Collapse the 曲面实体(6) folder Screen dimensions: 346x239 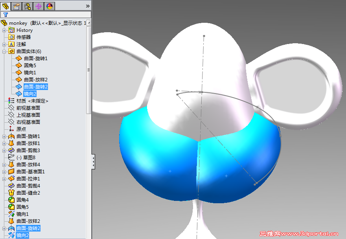coord(4,51)
